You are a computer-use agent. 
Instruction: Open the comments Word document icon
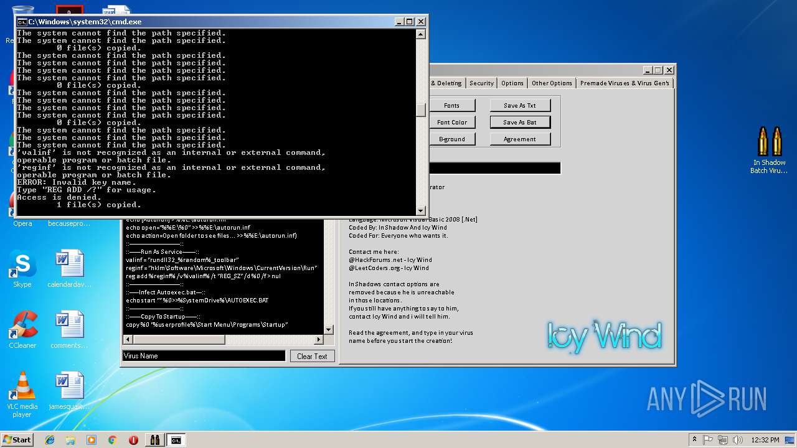pos(69,330)
